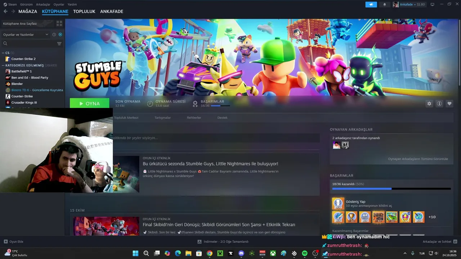461x259 pixels.
Task: Click the activity status input field
Action: 216,138
